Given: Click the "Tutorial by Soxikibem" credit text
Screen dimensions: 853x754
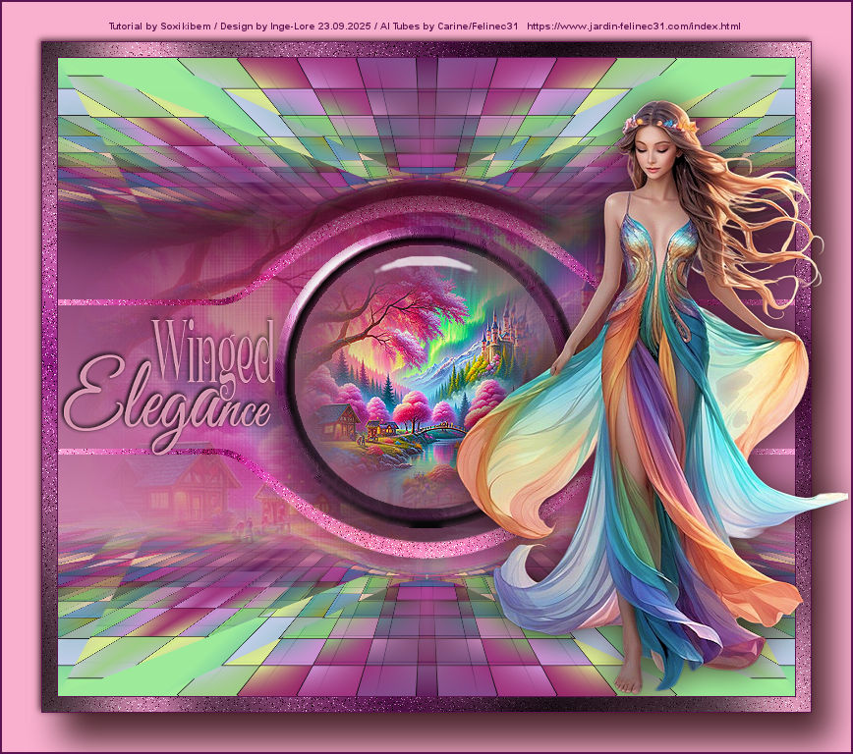Looking at the screenshot, I should point(155,26).
